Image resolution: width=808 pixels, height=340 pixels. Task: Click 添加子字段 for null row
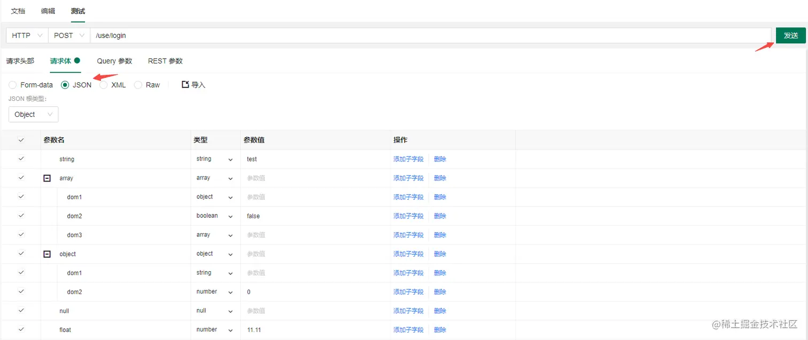coord(408,311)
